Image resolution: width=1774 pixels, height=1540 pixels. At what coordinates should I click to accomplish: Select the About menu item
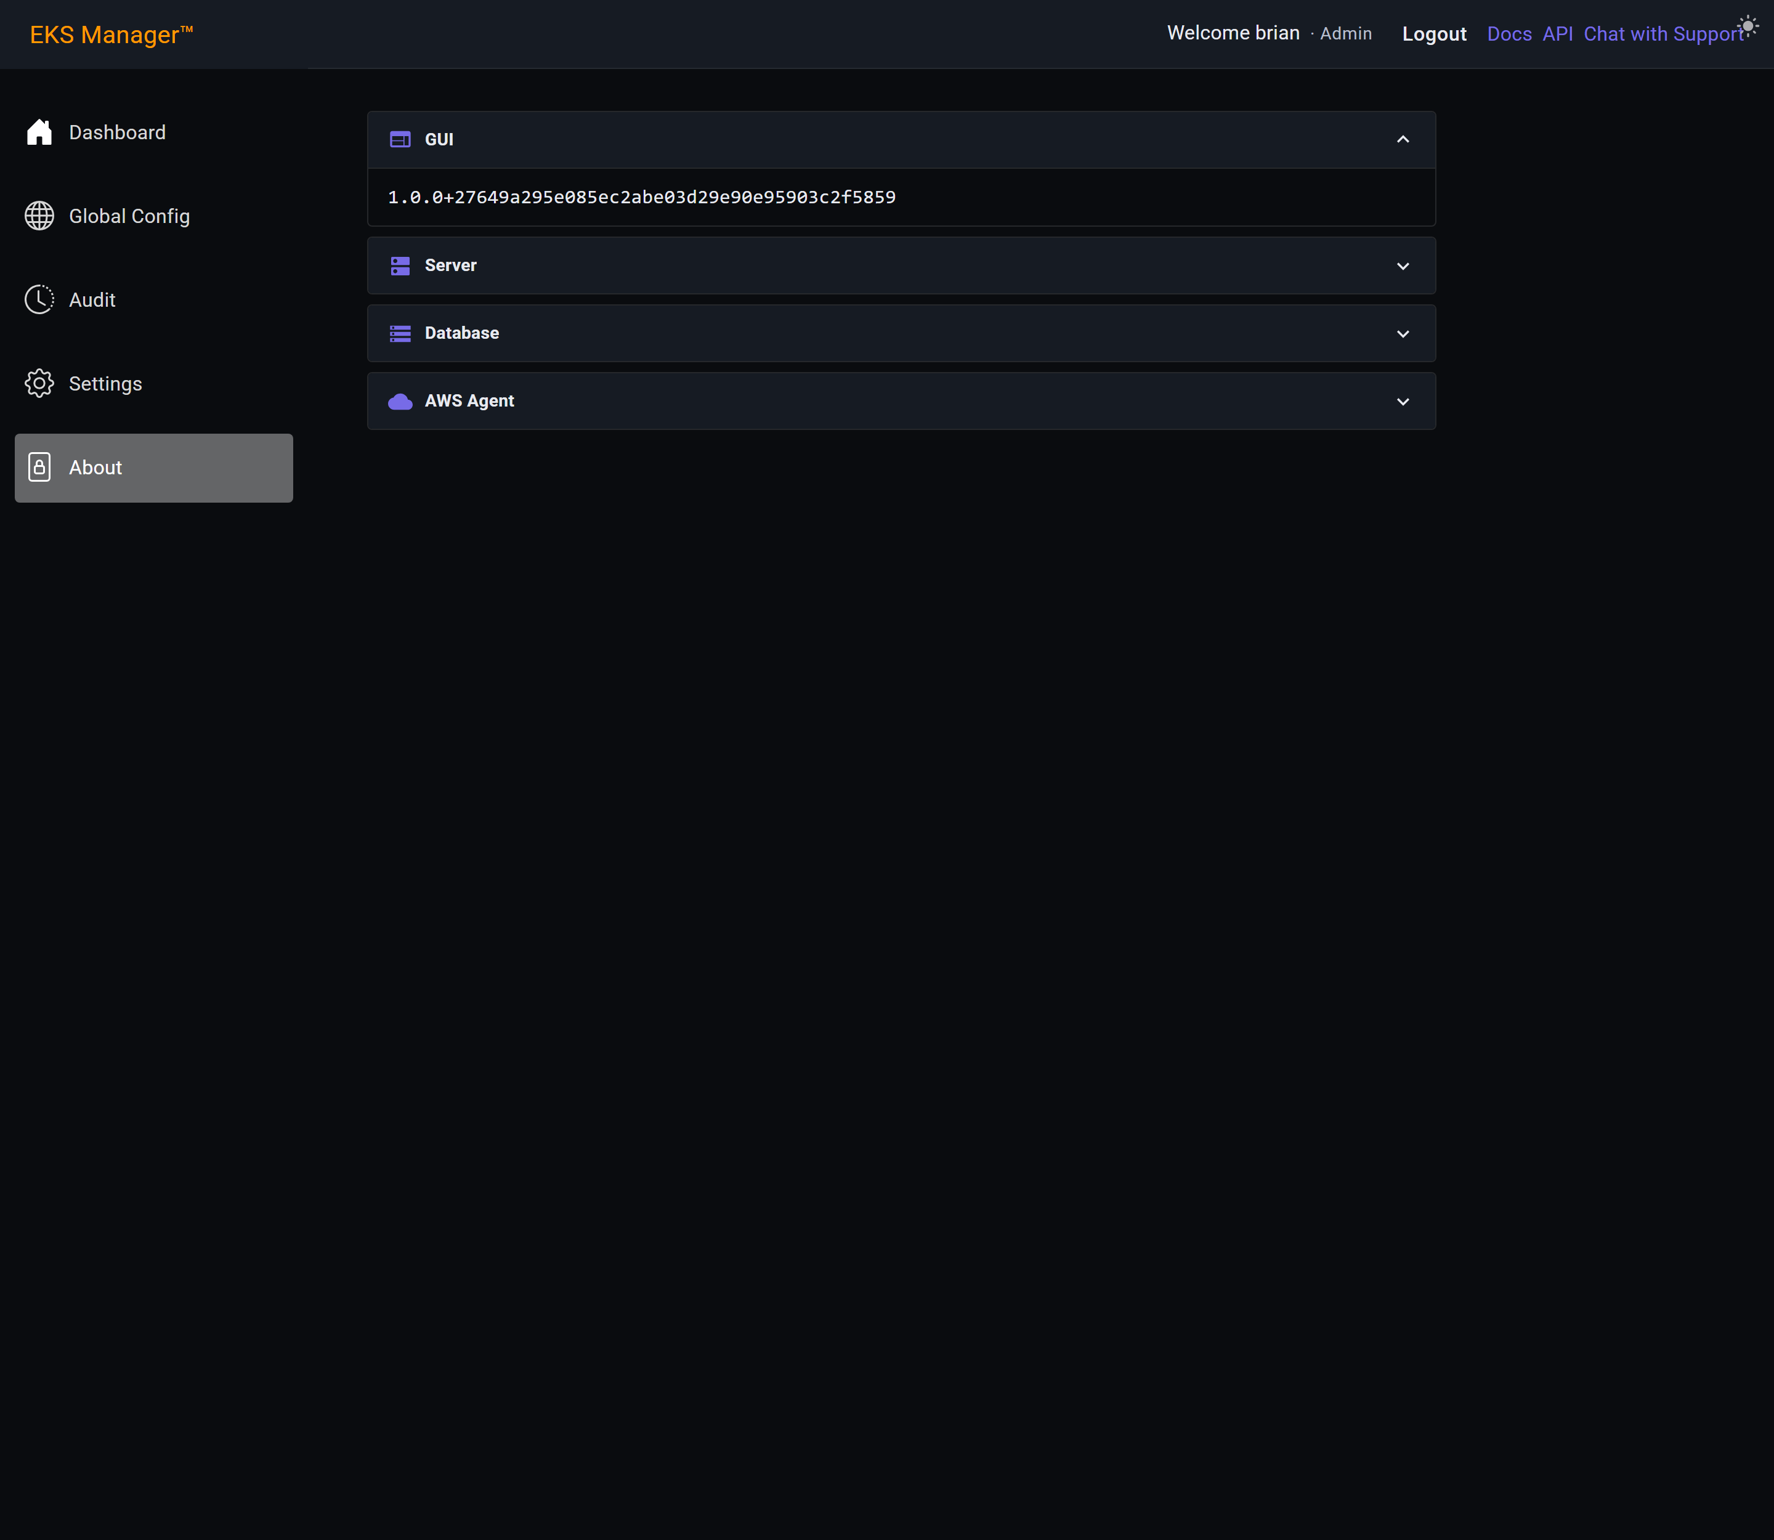(x=154, y=468)
